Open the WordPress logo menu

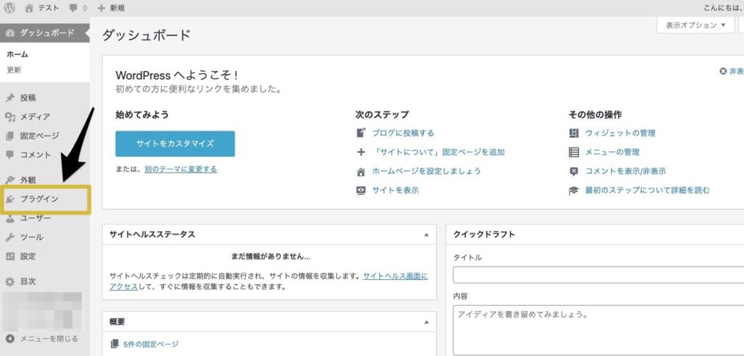click(9, 8)
